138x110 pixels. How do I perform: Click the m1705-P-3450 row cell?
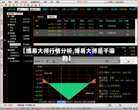pyautogui.click(x=55, y=35)
